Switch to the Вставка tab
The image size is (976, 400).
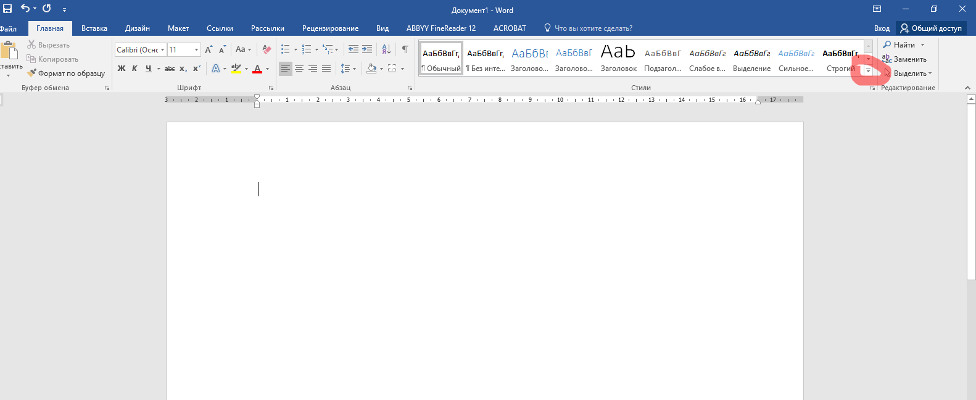[94, 28]
